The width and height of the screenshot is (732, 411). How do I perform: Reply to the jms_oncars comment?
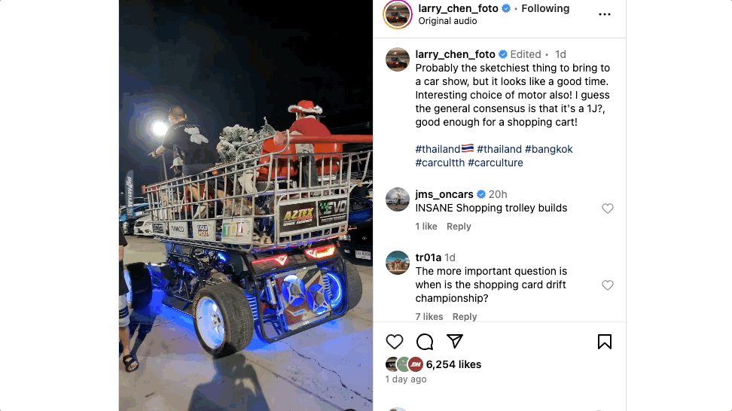pos(459,227)
